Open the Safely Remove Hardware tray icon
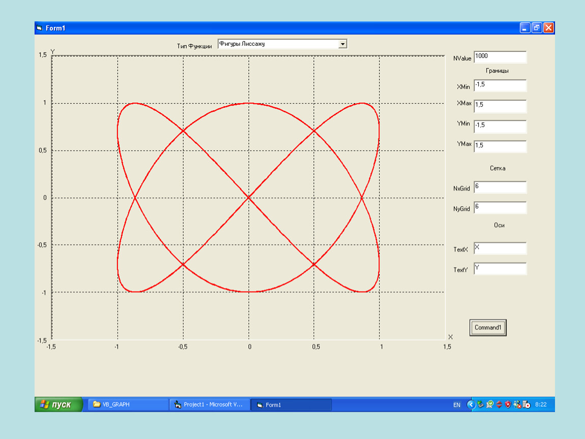This screenshot has width=585, height=439. click(481, 405)
